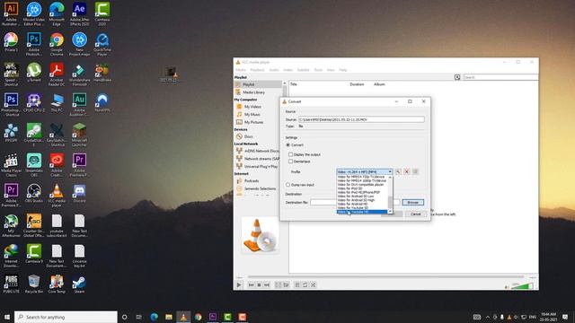Enable the Deinterlace checkbox
Screen dimensions: 575x323
click(290, 161)
